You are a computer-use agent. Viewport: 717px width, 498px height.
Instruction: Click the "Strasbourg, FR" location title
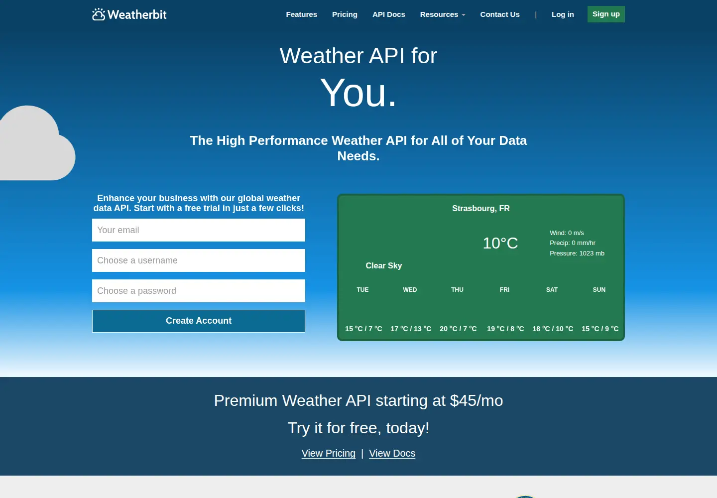point(481,208)
